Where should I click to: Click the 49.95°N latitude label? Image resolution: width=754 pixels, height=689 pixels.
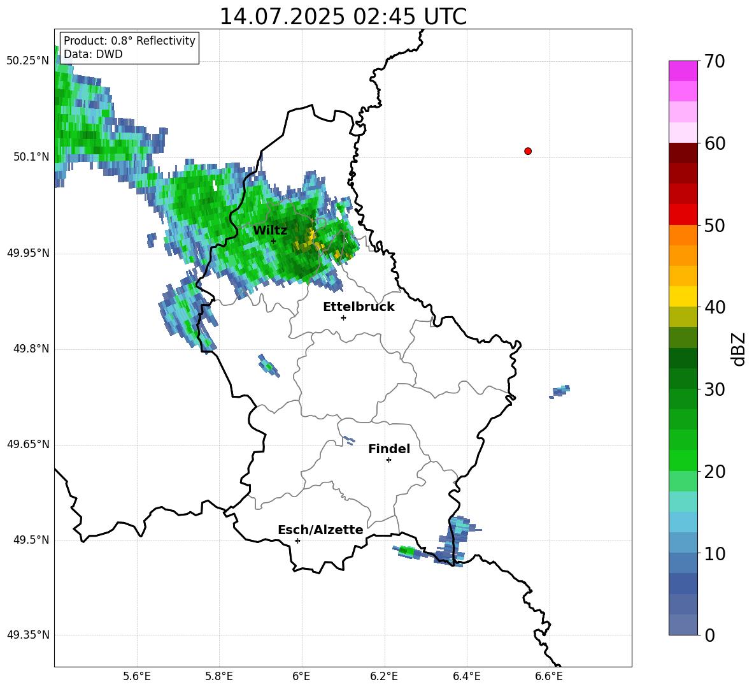tap(28, 252)
